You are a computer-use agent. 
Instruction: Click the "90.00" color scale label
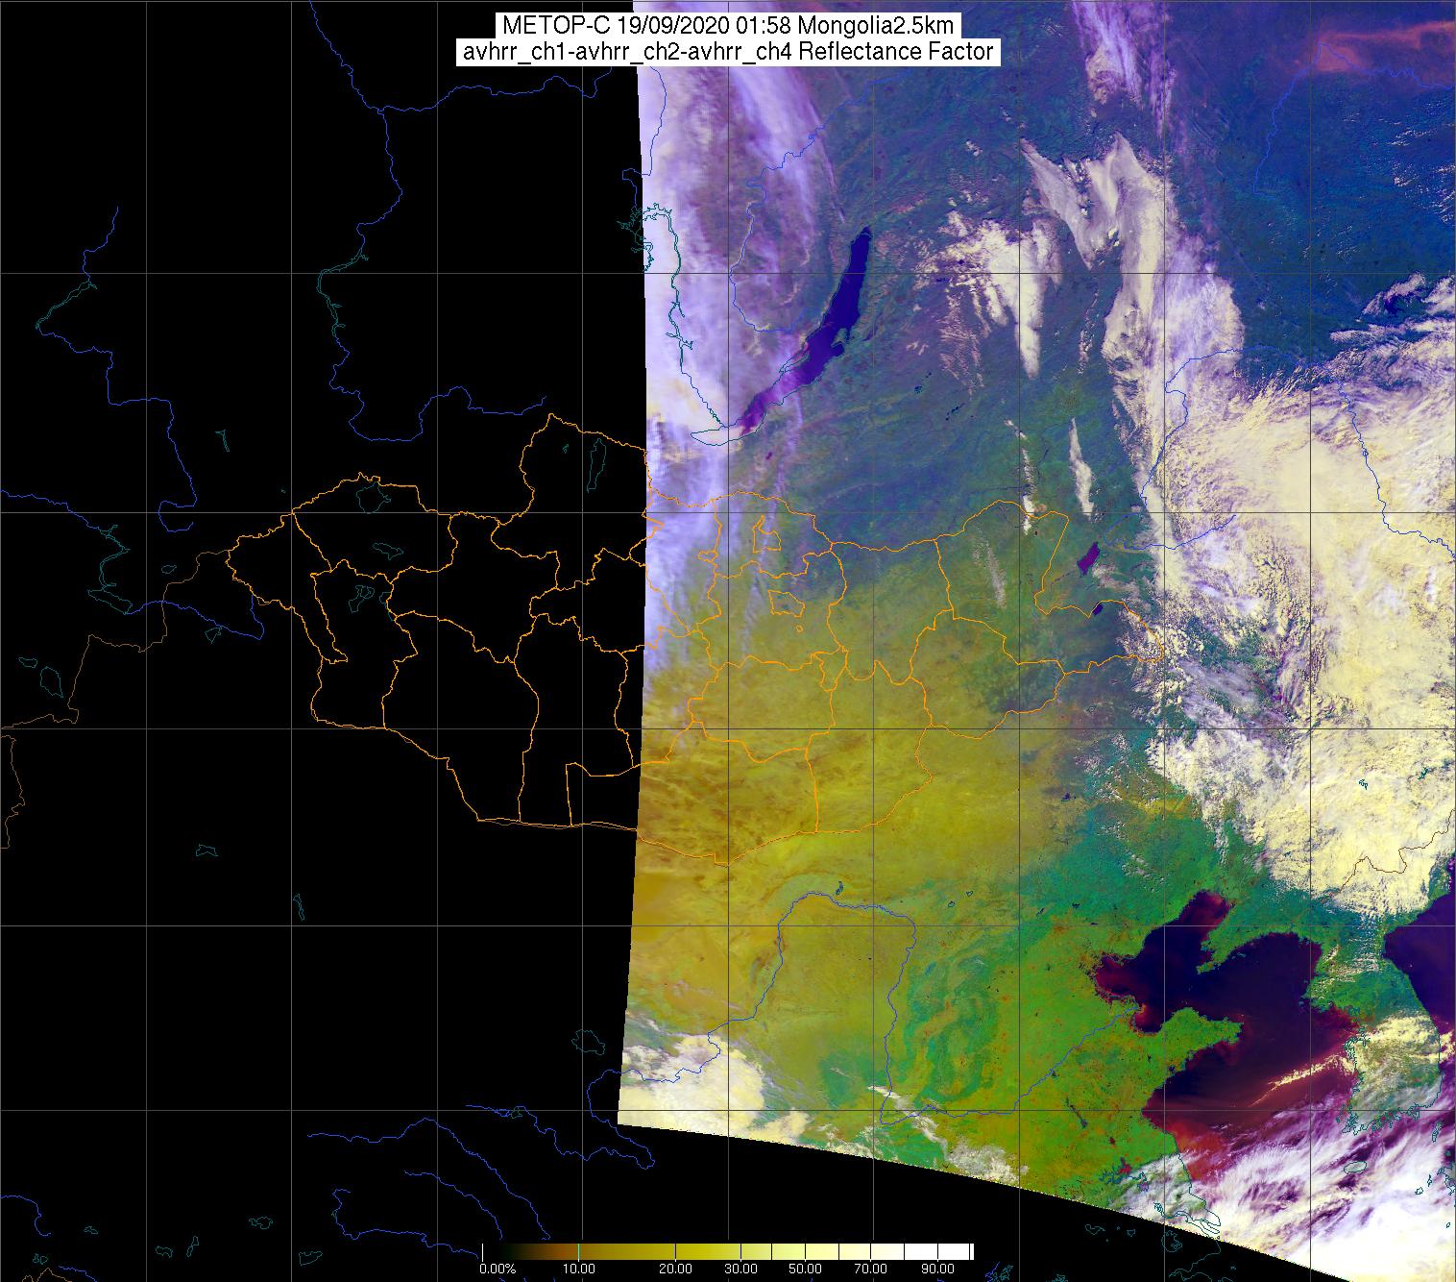point(937,1269)
